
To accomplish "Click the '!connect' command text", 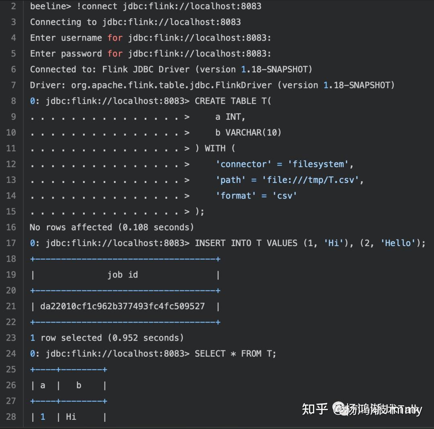I will [97, 6].
